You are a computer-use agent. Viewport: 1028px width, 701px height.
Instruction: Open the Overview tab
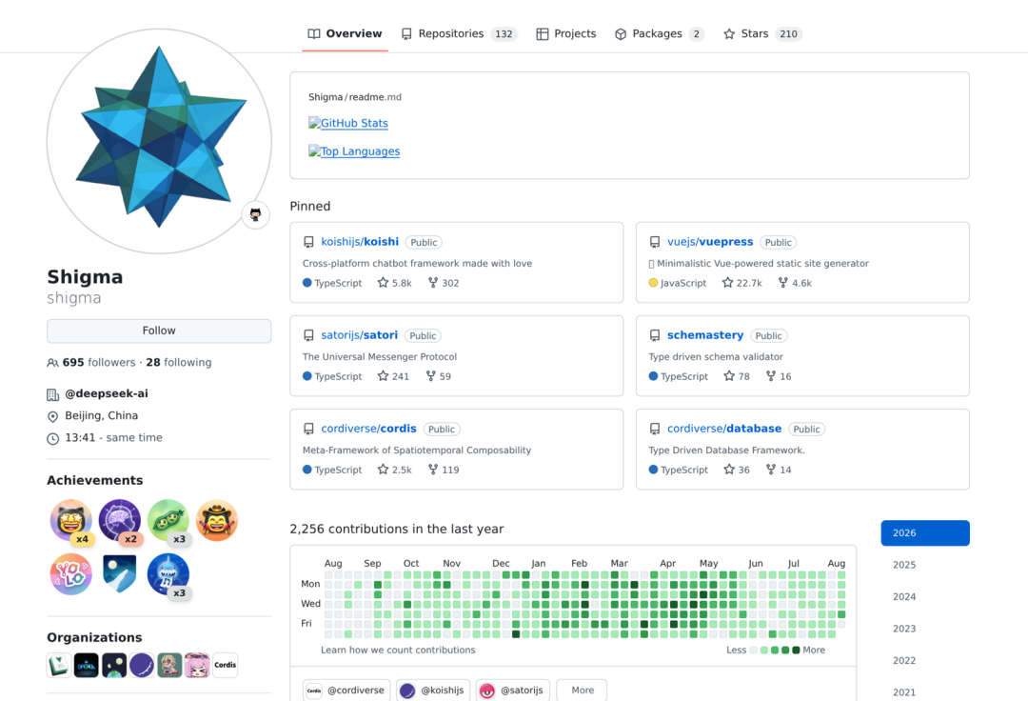tap(345, 33)
